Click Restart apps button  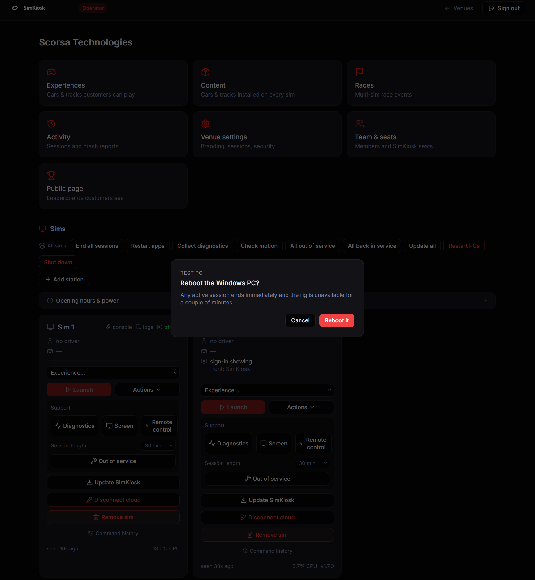point(148,246)
